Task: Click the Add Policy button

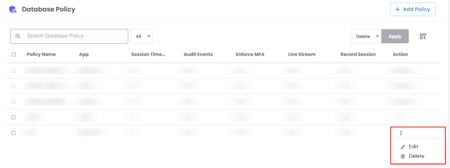Action: point(413,9)
